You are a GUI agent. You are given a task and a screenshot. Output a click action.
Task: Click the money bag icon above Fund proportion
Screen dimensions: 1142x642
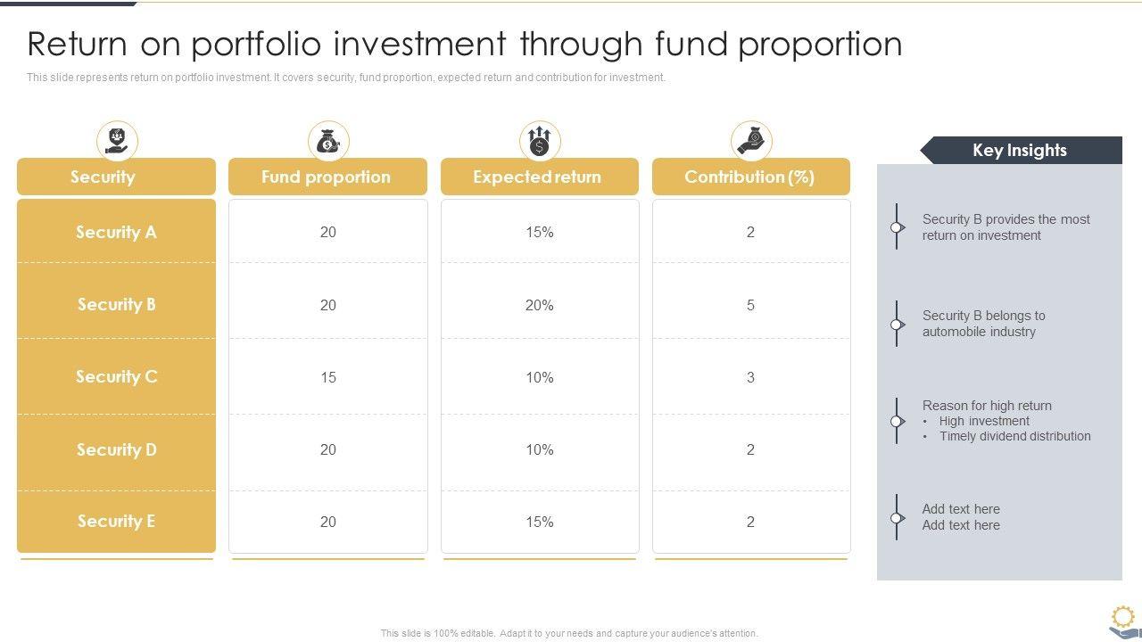pos(328,141)
